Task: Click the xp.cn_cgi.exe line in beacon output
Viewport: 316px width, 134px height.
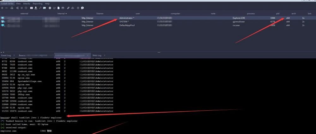Action: point(58,75)
